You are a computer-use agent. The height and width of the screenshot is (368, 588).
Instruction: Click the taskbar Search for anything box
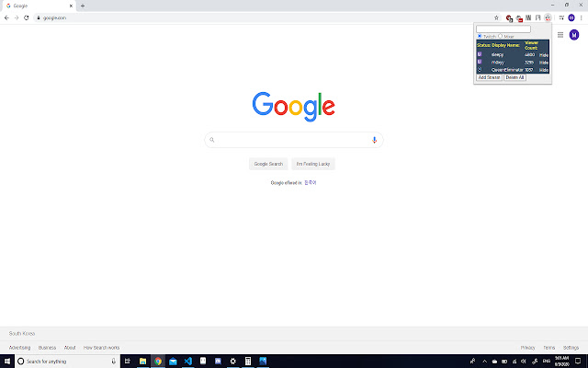(x=67, y=362)
